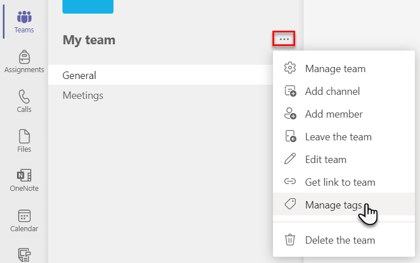Image resolution: width=420 pixels, height=263 pixels.
Task: Click the partially visible bottom sidebar icon
Action: coord(24,255)
